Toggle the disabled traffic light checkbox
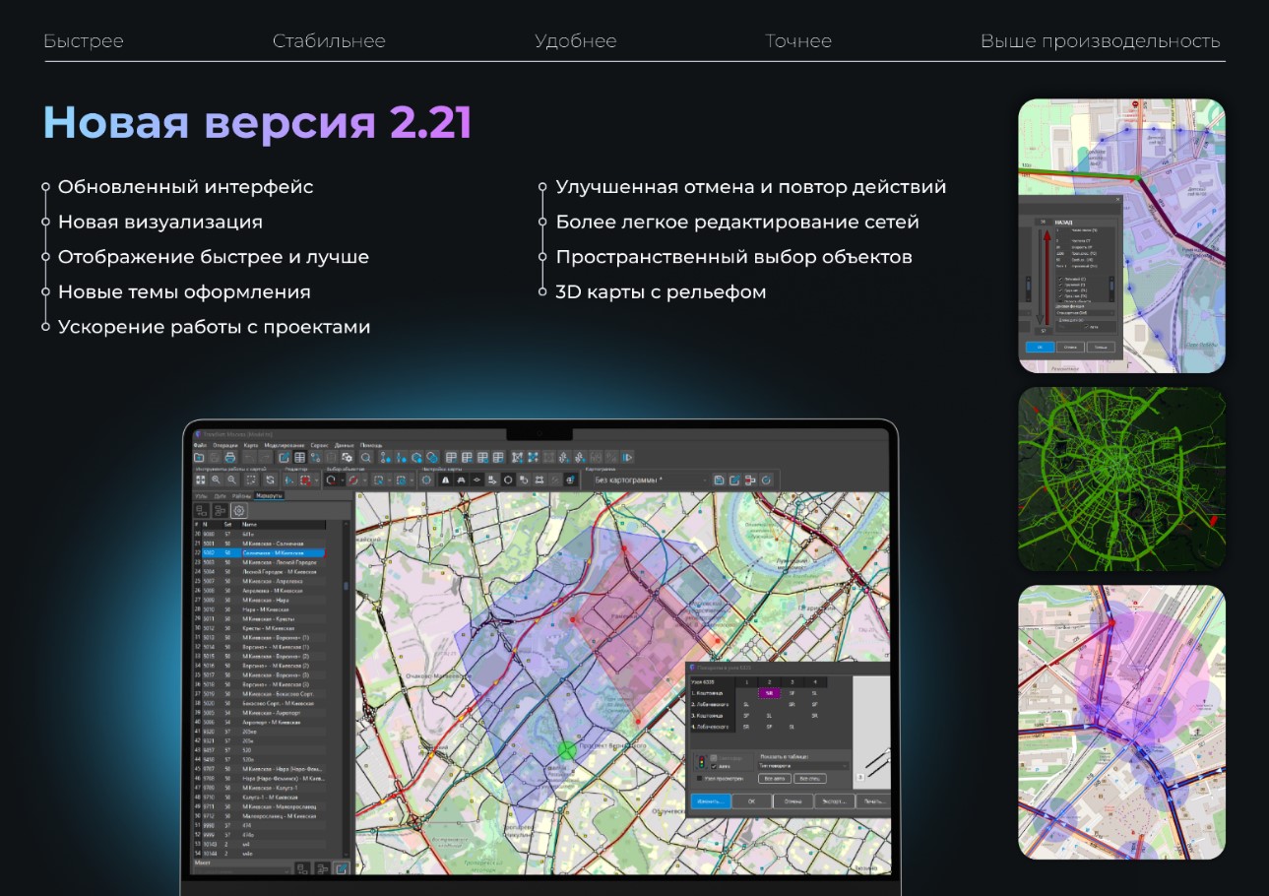This screenshot has height=896, width=1269. [715, 757]
